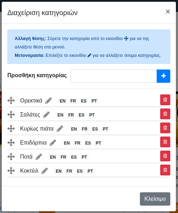Open ES translation for Ορεκτικά
Image resolution: width=178 pixels, height=213 pixels.
[84, 101]
